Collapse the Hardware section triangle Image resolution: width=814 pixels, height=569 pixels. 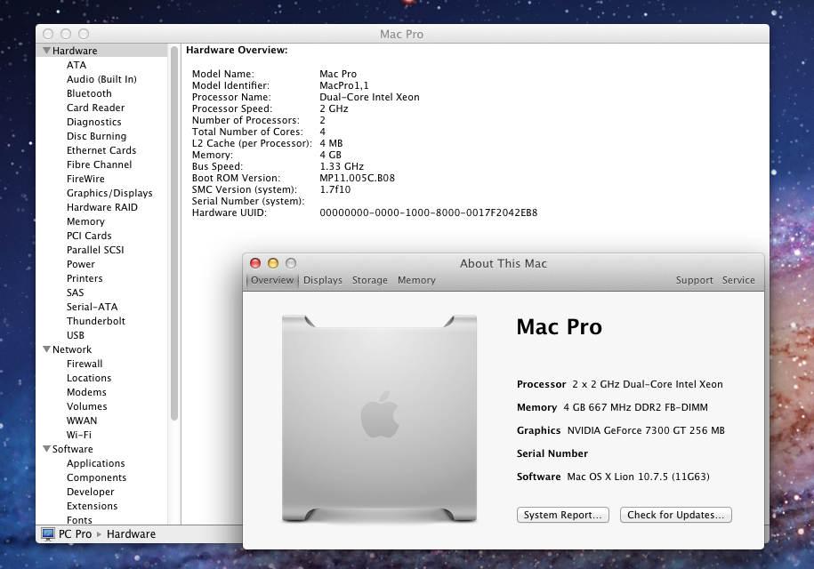[x=47, y=51]
